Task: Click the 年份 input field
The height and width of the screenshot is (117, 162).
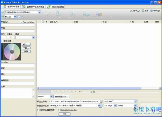Action: pos(4,37)
